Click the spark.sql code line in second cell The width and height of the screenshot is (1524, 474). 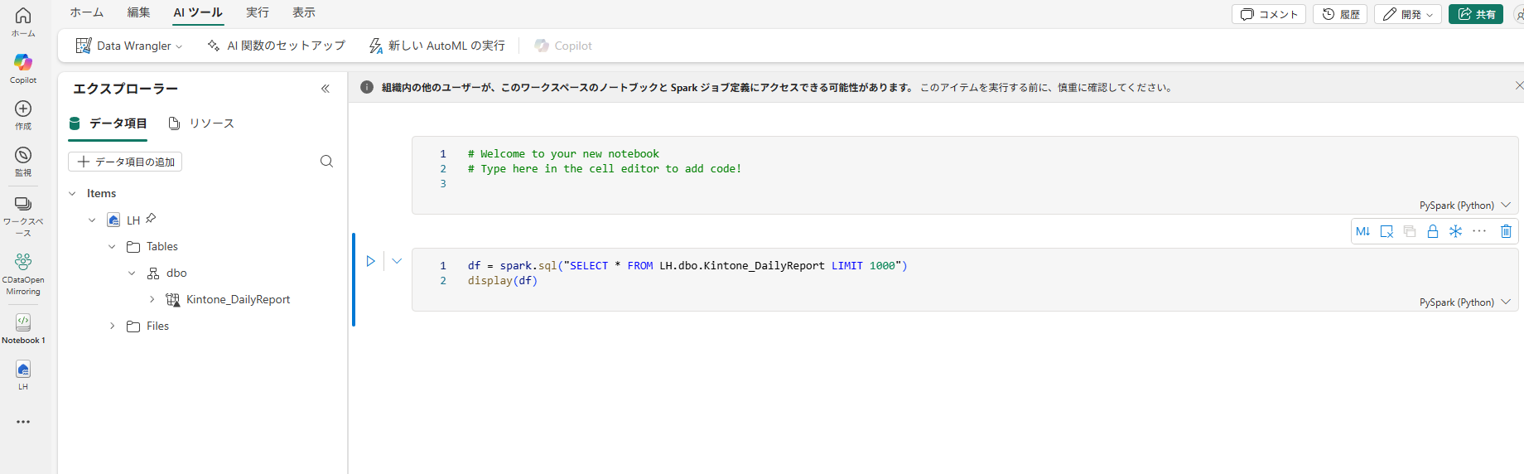pyautogui.click(x=687, y=266)
